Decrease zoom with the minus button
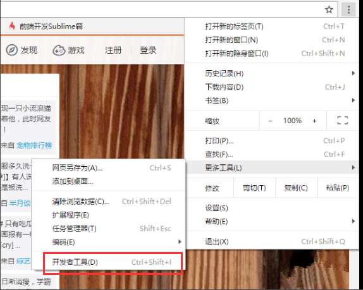 pos(270,121)
